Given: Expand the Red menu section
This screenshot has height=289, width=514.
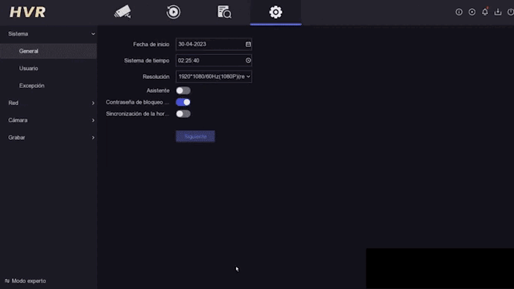Looking at the screenshot, I should 48,103.
